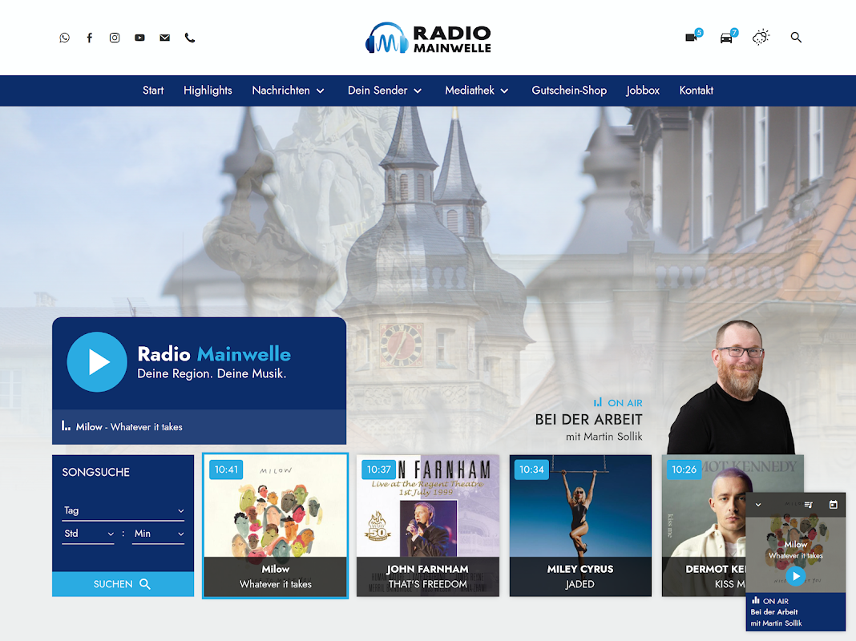Viewport: 856px width, 641px height.
Task: Click the mini player Bei der Arbeit info
Action: [795, 612]
